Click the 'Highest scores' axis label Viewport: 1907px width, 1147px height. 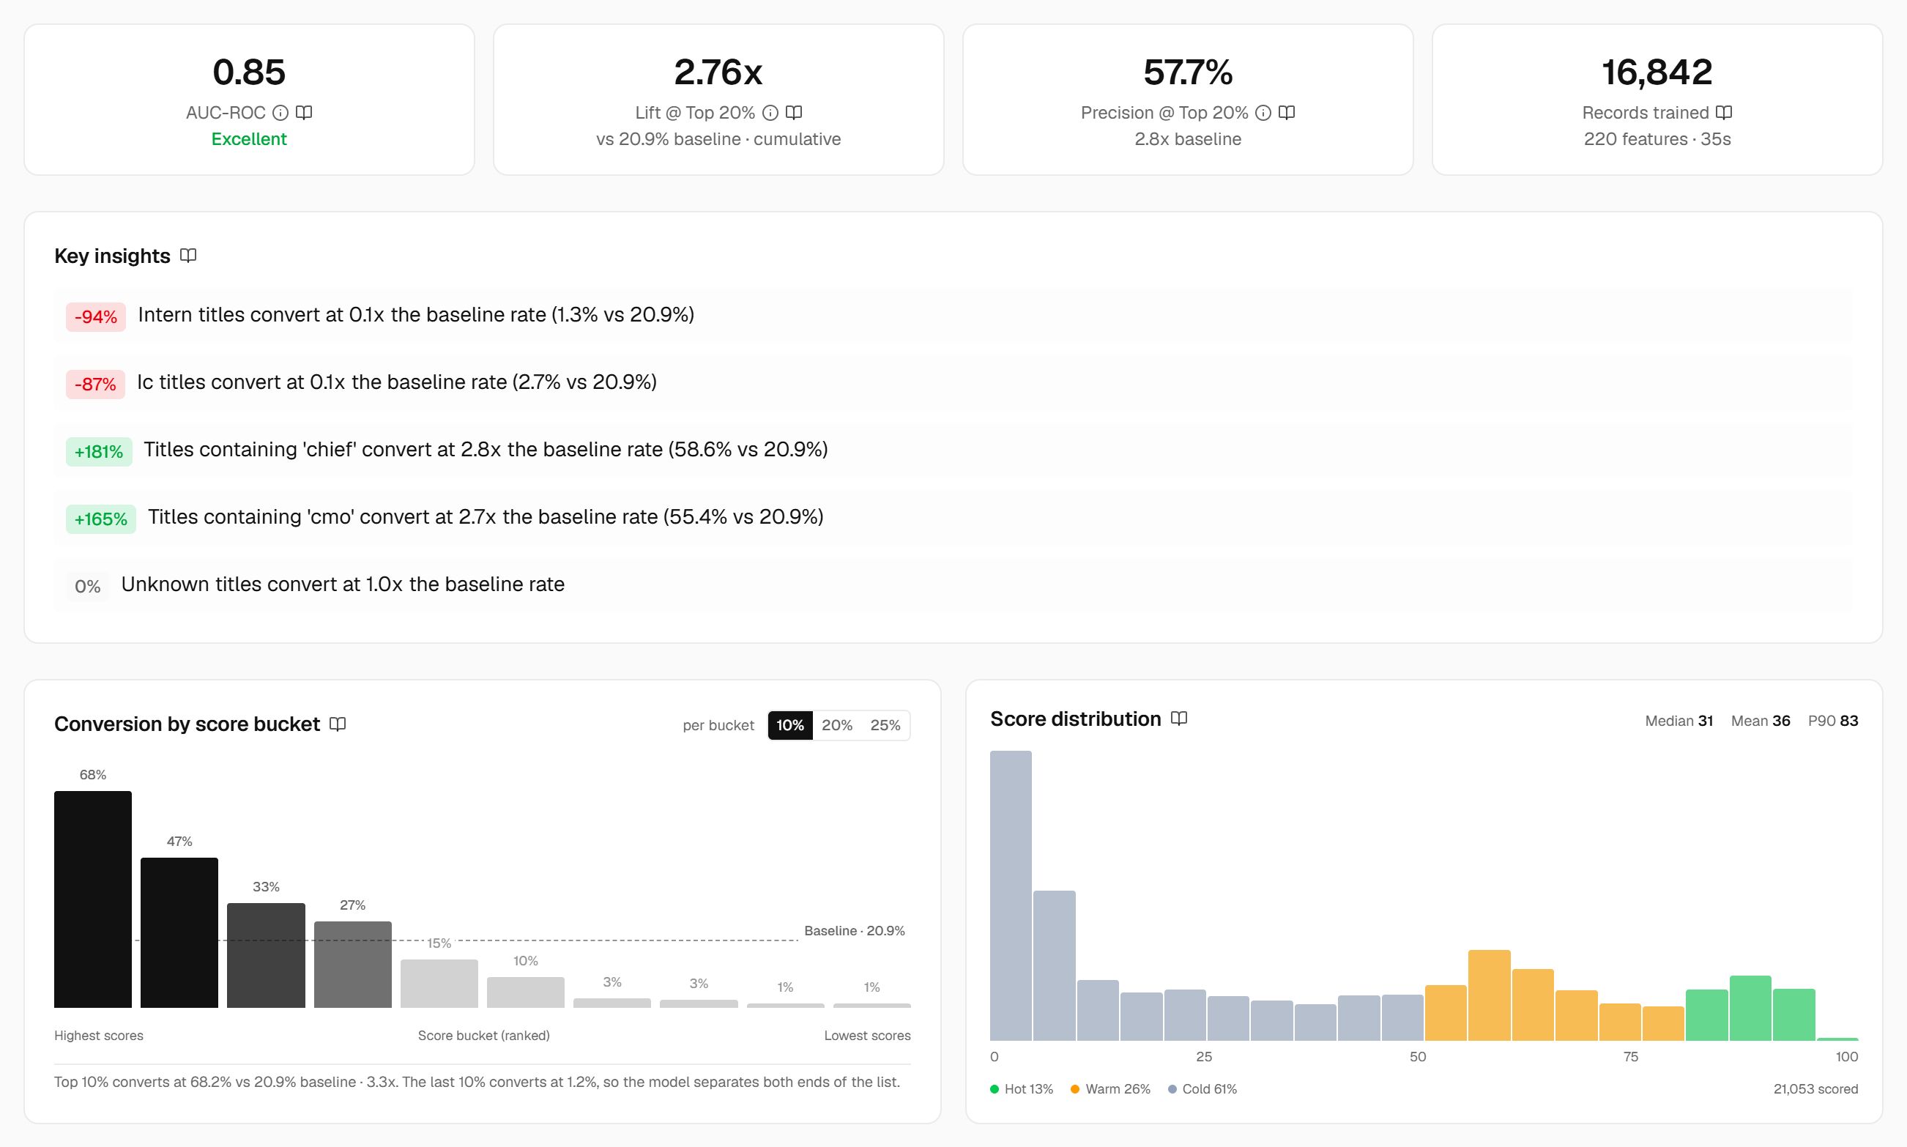click(x=99, y=1036)
